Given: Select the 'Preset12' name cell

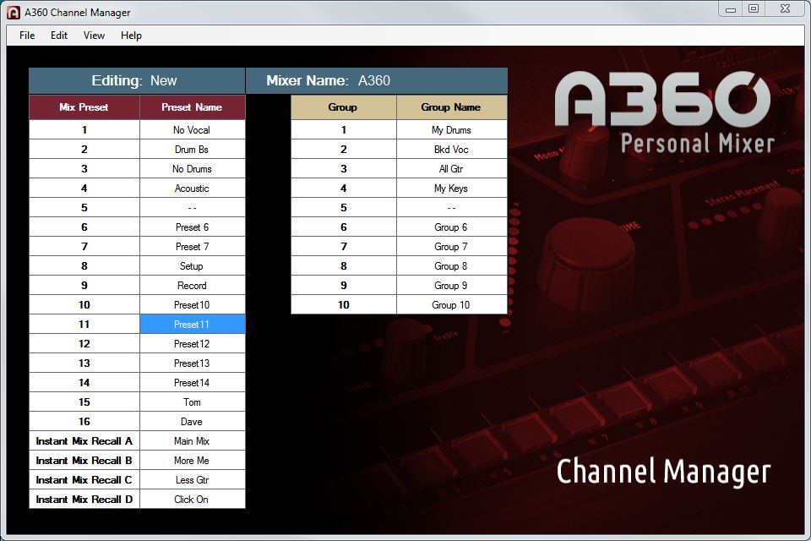Looking at the screenshot, I should pyautogui.click(x=193, y=344).
